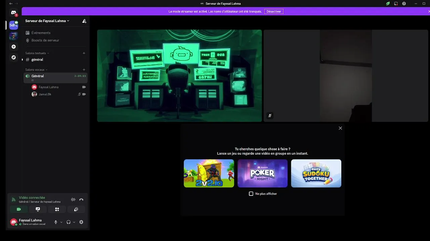Go forward with the right arrow
Viewport: 430px width, 241px height.
pos(17,3)
